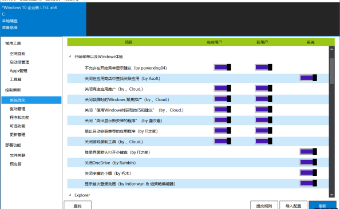Toggle 突出显示新安装的程序 switch for 当前用户
The width and height of the screenshot is (340, 209).
pos(222,120)
